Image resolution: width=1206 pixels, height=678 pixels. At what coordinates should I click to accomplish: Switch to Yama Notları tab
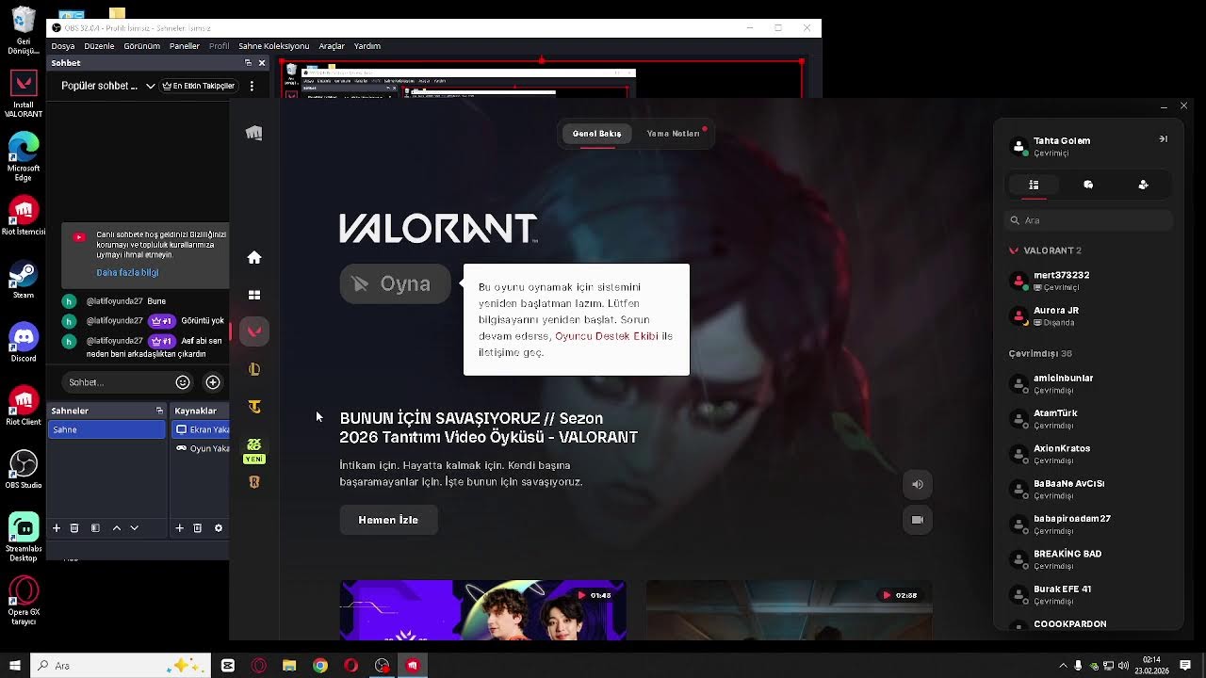674,134
